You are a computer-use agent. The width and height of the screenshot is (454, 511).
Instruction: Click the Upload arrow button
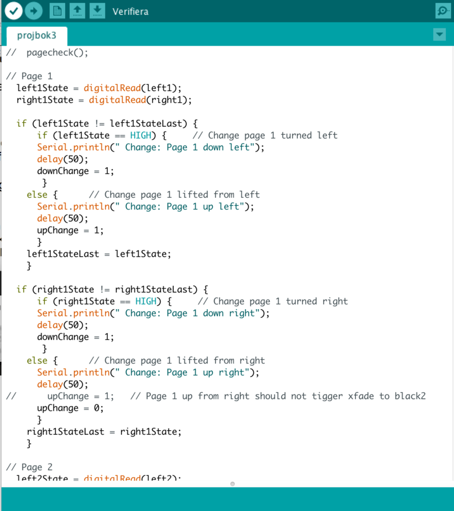pos(34,10)
